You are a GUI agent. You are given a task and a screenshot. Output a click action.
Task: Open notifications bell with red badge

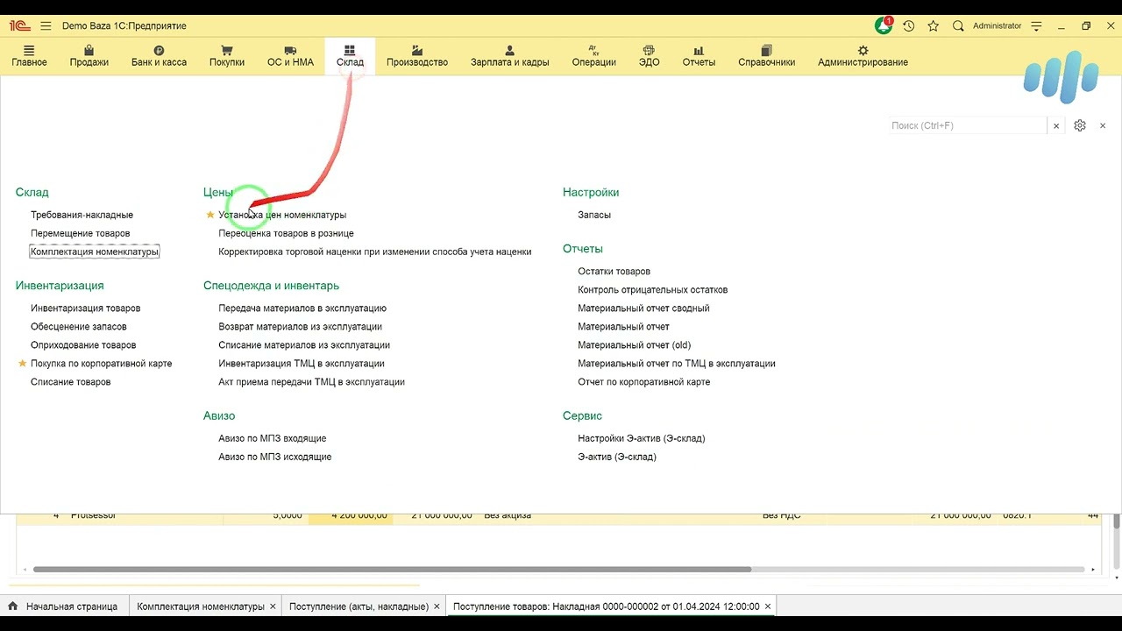tap(884, 26)
